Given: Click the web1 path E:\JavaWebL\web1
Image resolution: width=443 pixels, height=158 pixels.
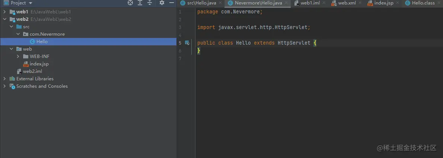Looking at the screenshot, I should [x=51, y=12].
